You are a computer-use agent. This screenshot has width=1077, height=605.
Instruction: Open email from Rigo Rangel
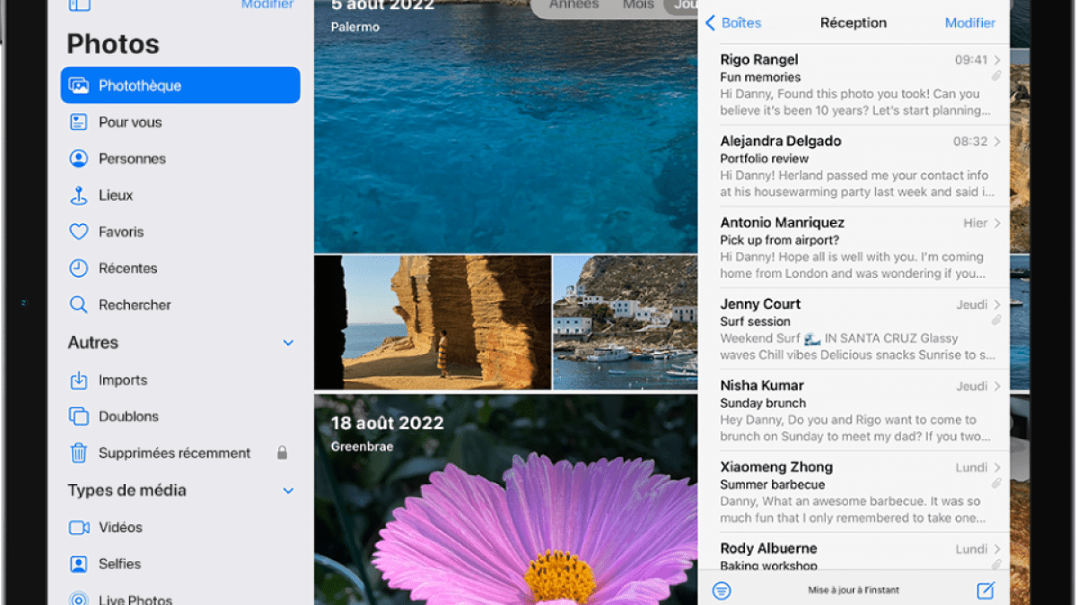853,85
